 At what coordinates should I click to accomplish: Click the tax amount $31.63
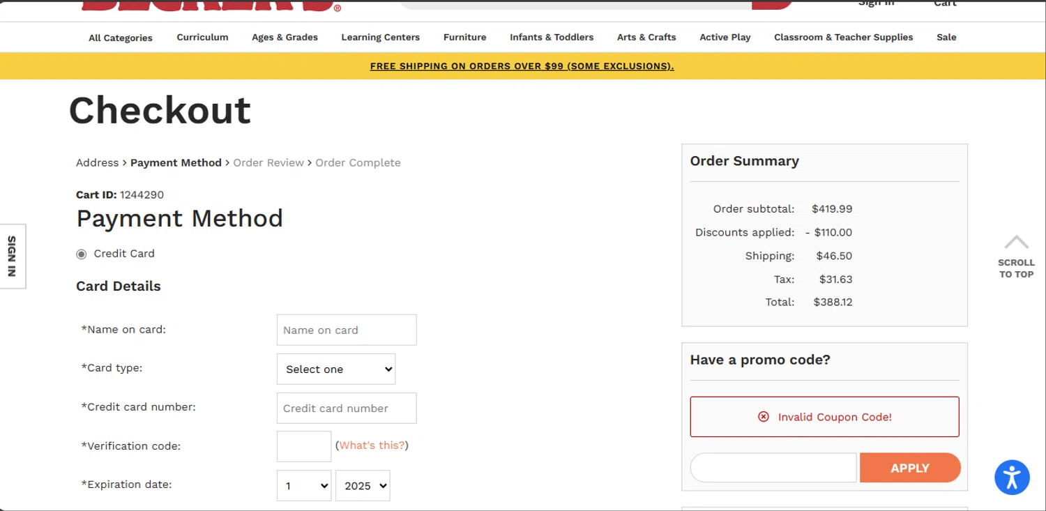[835, 279]
